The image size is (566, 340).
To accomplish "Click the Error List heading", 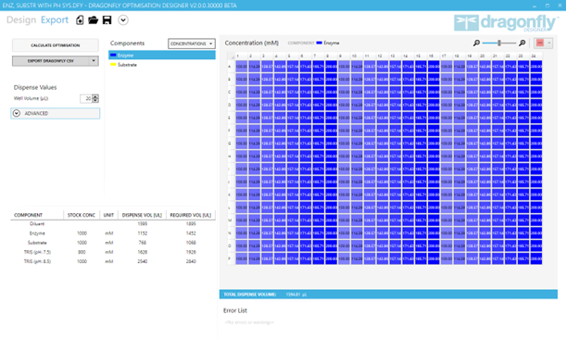I will point(235,310).
